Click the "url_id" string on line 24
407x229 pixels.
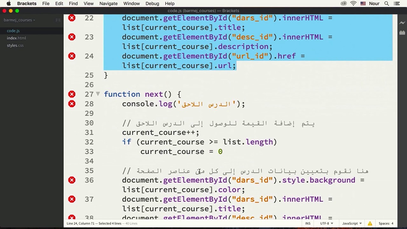coord(252,56)
